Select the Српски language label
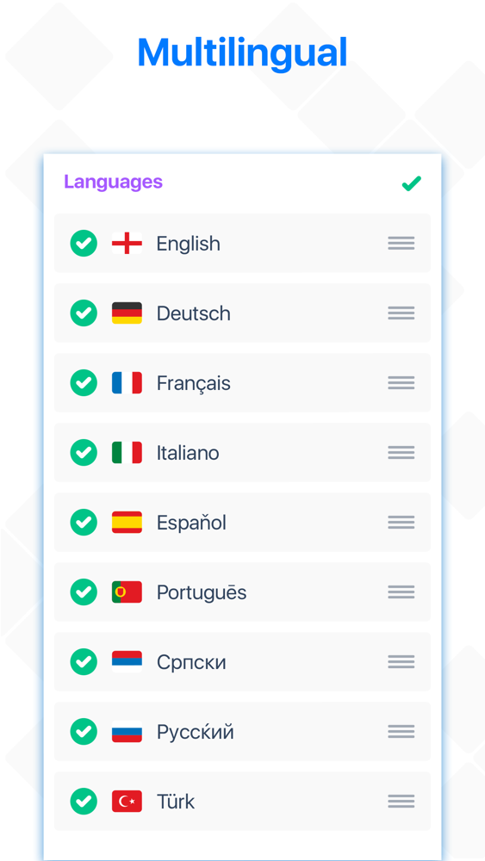This screenshot has width=485, height=861. click(x=191, y=662)
